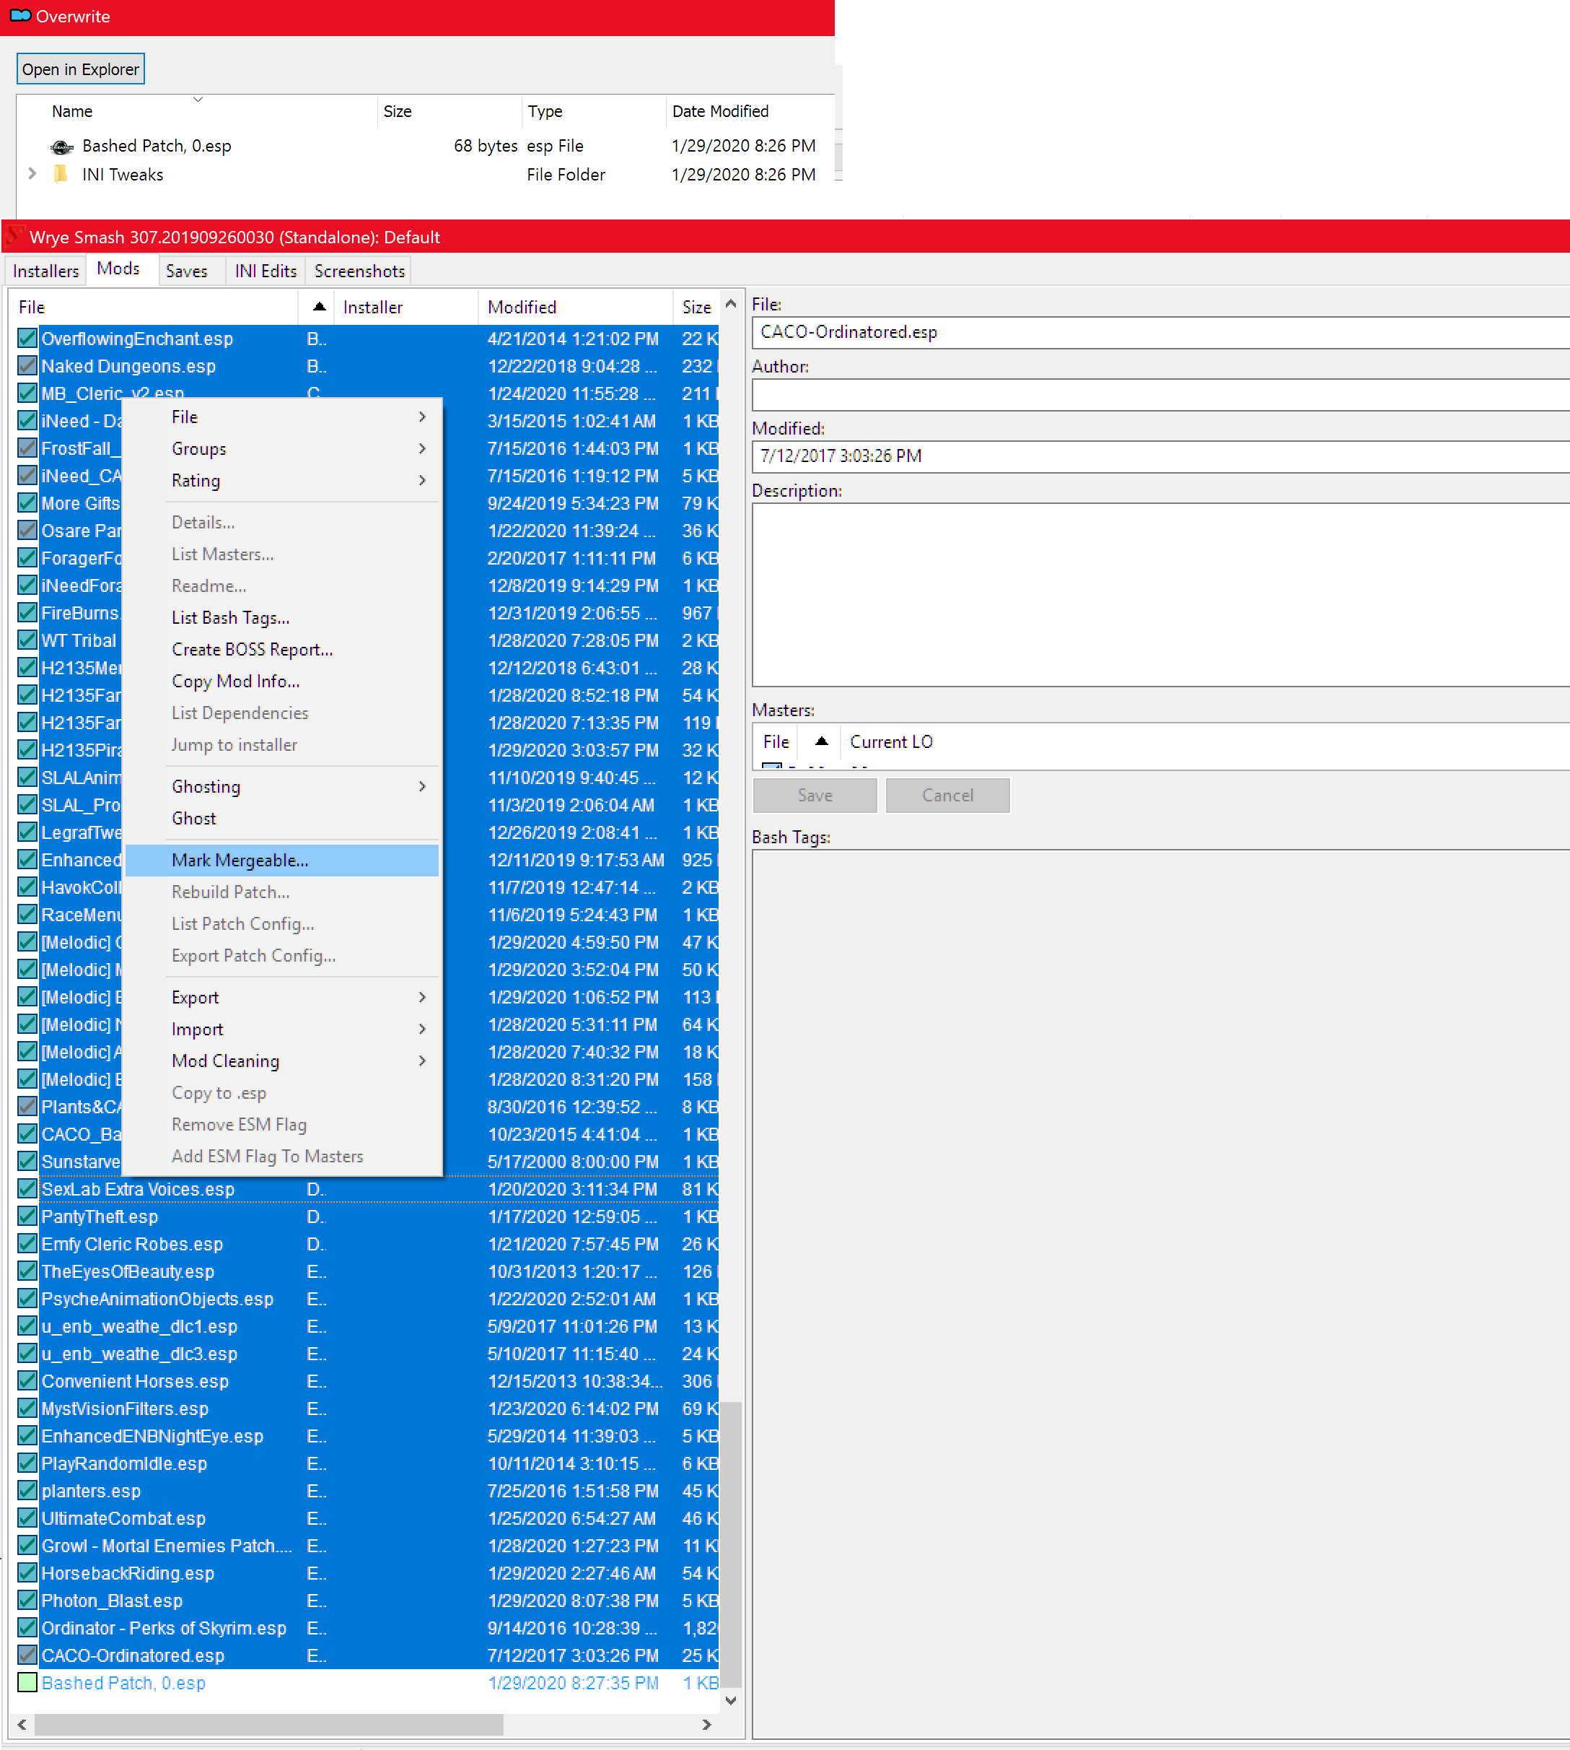Choose Ghost from context menu
1570x1750 pixels.
[x=282, y=819]
